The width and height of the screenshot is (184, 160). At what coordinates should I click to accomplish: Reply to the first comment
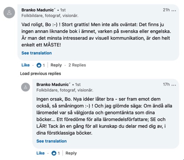click(56, 65)
